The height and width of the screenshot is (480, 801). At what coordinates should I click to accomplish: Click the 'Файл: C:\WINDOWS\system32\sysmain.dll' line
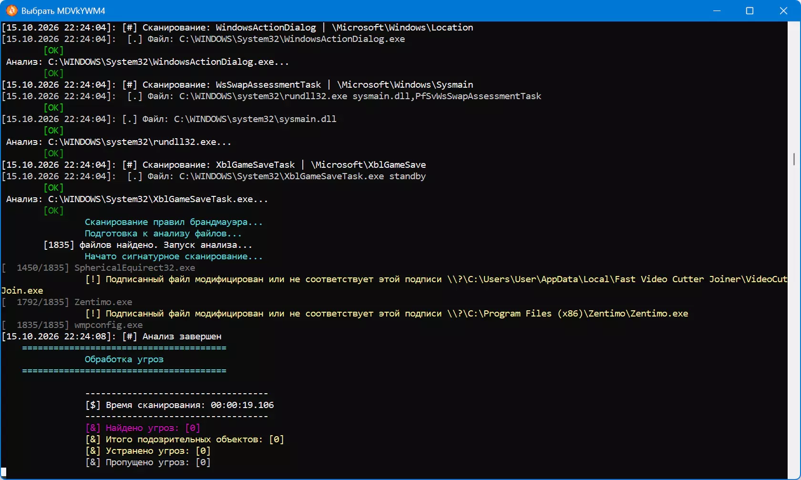click(169, 119)
